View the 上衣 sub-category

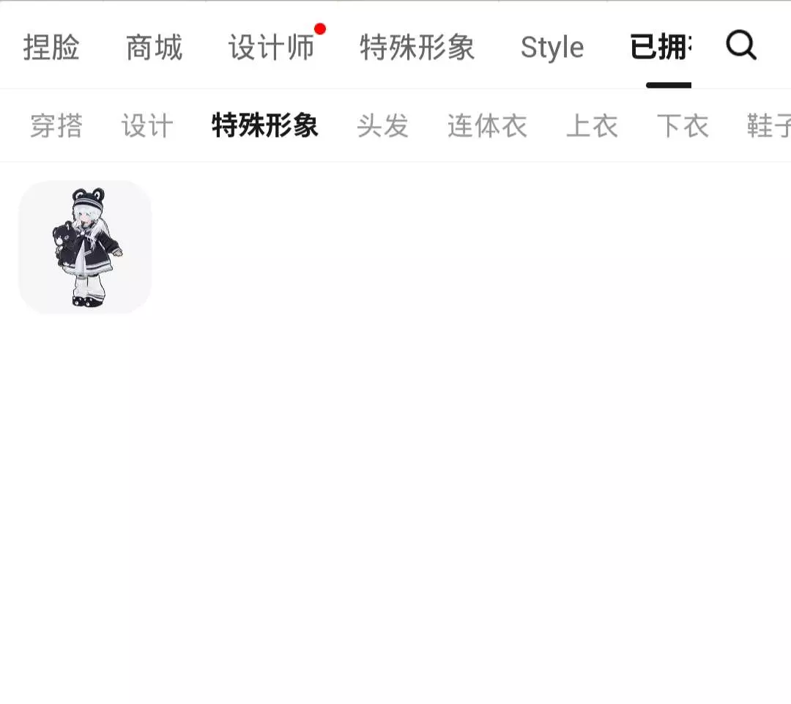[x=592, y=126]
